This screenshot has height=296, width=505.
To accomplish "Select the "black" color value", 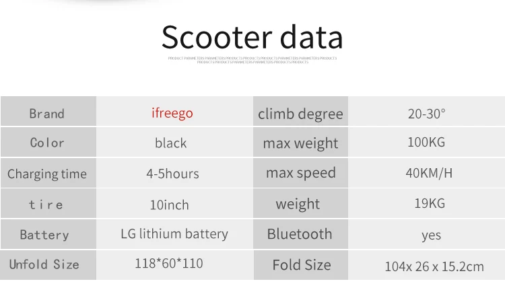I will click(171, 143).
